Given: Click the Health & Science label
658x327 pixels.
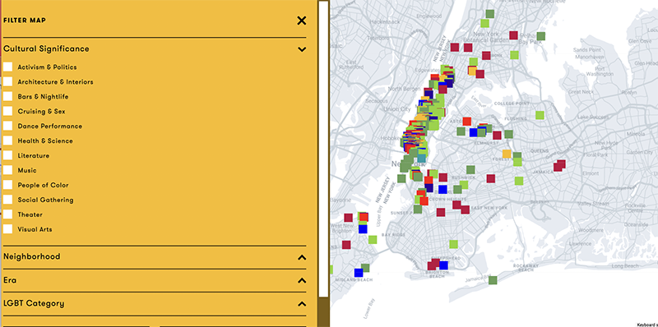Looking at the screenshot, I should click(x=45, y=140).
